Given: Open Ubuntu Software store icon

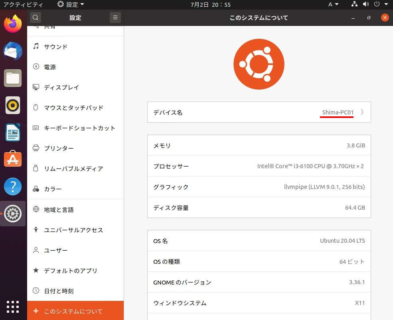Looking at the screenshot, I should (13, 159).
